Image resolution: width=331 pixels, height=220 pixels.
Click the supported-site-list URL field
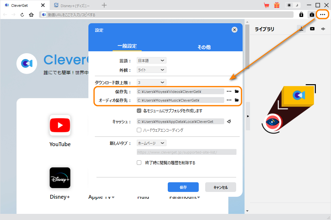coord(186,152)
